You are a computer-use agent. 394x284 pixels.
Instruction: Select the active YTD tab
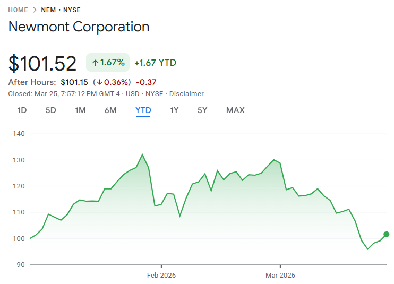coord(143,110)
